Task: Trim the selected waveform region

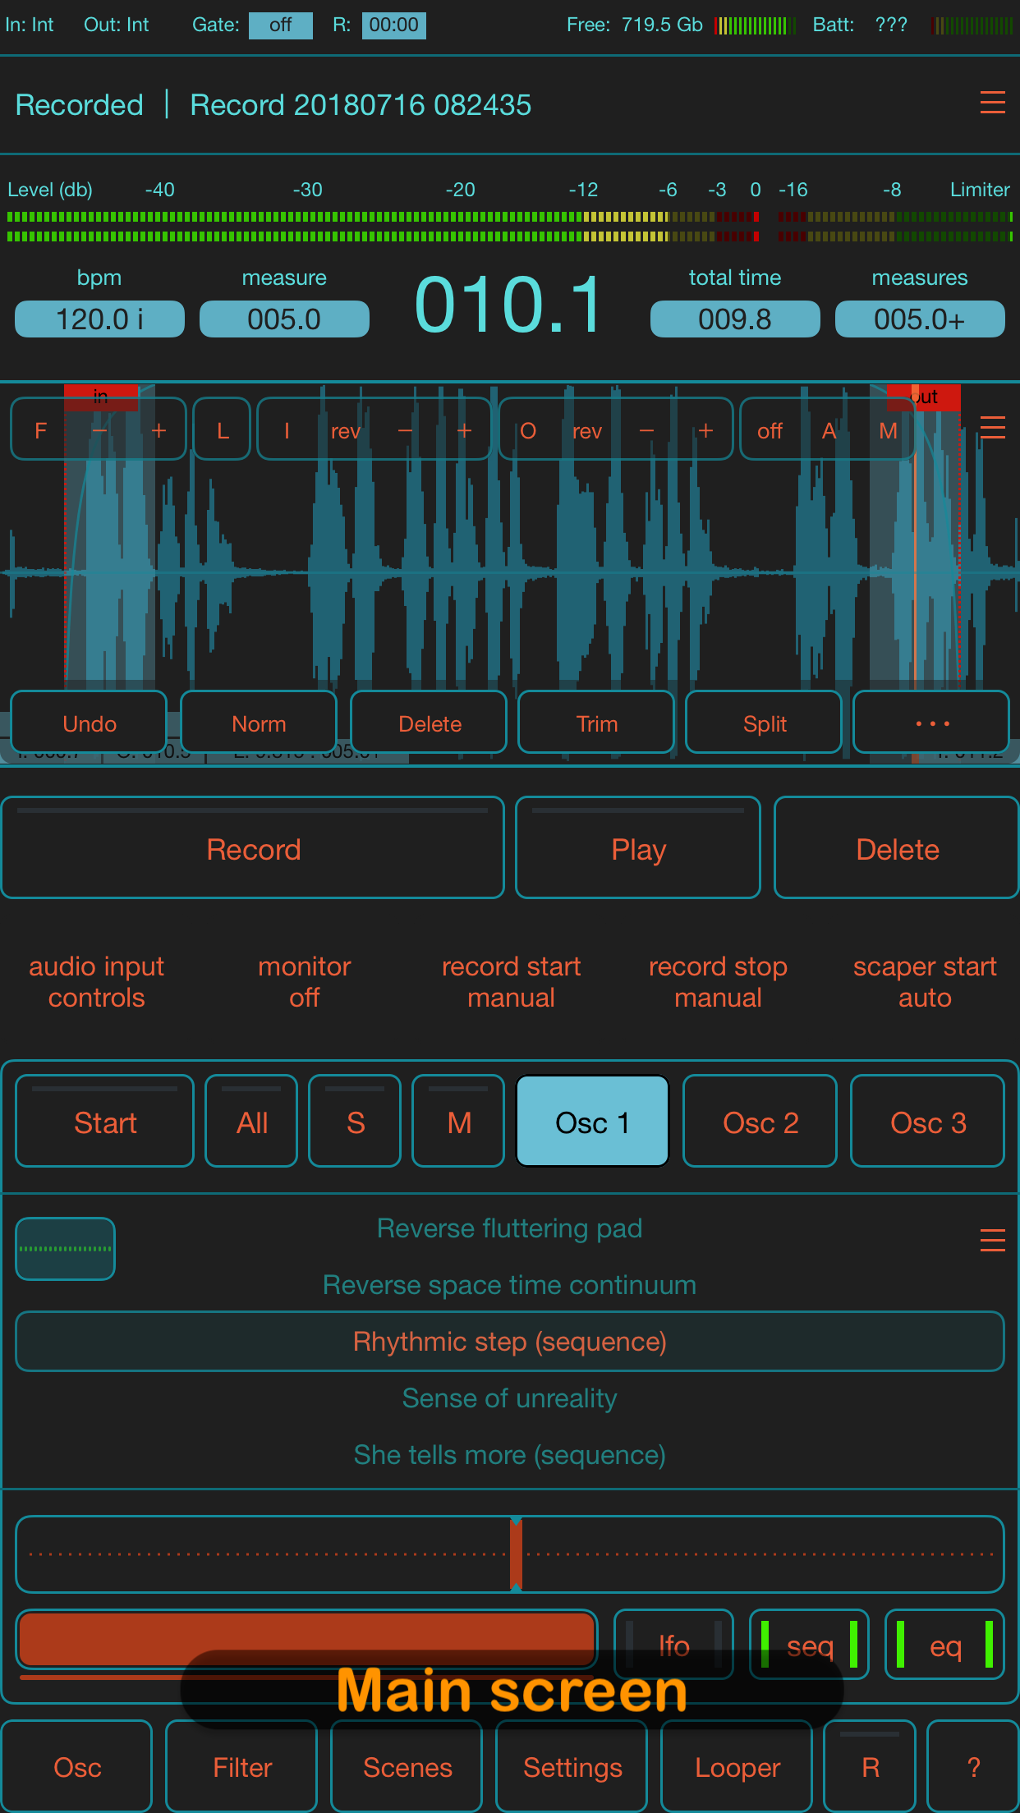Action: pyautogui.click(x=596, y=723)
